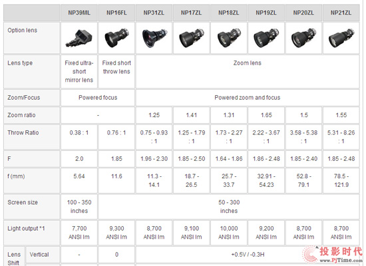The height and width of the screenshot is (266, 366).
Task: Click the 10,000 ANSI lm cell
Action: [229, 233]
